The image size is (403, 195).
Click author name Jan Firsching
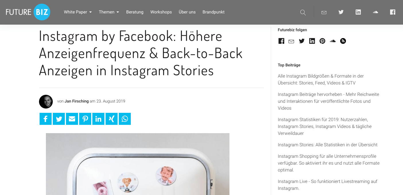[x=77, y=101]
